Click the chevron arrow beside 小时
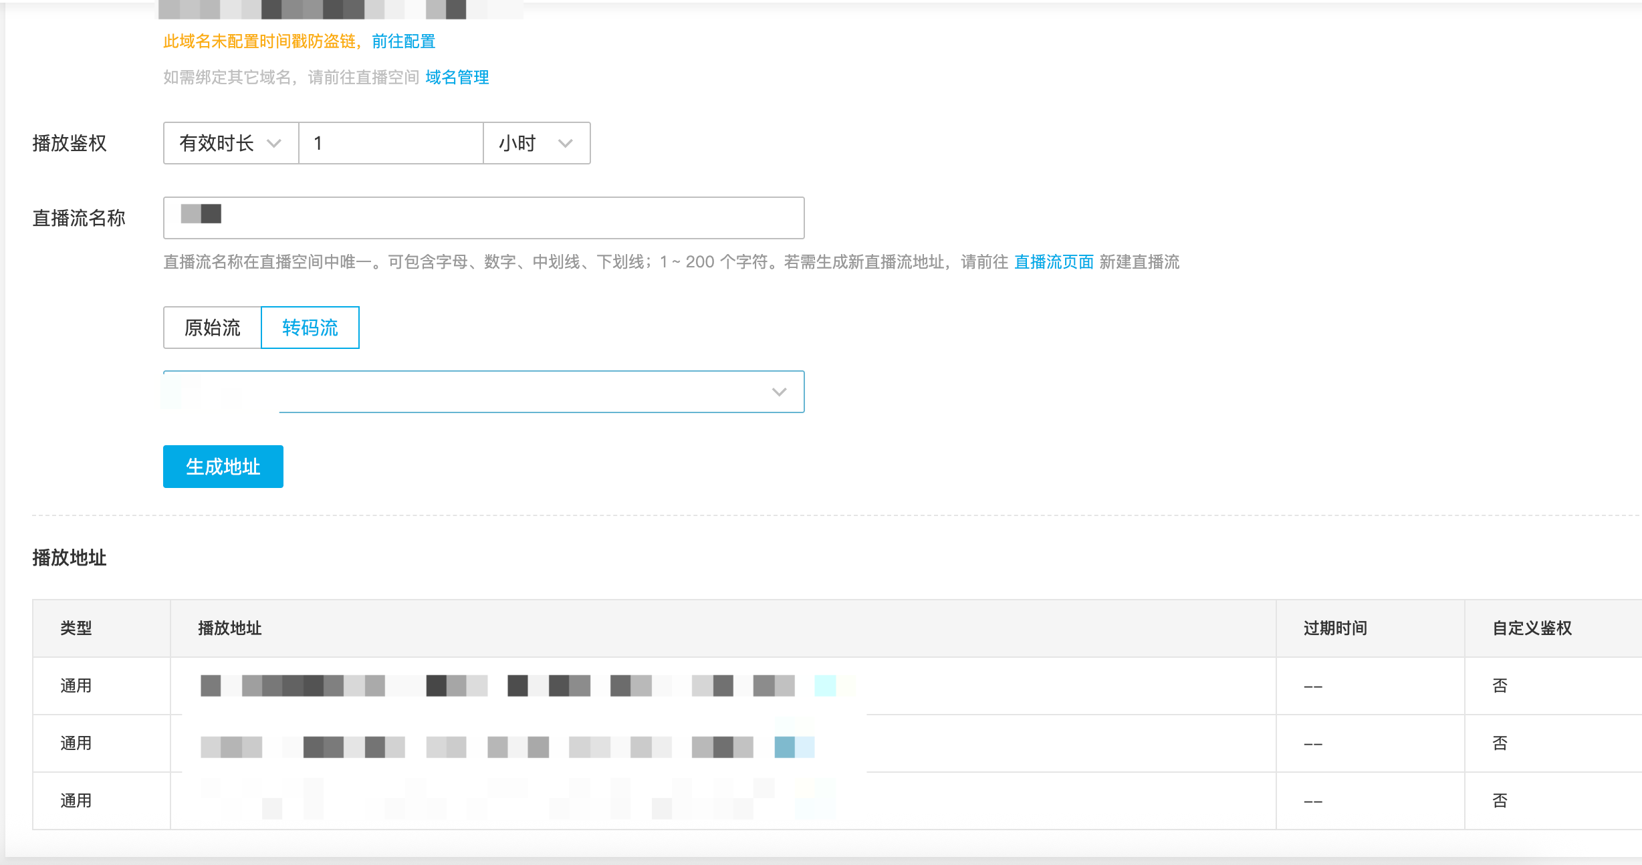 565,143
